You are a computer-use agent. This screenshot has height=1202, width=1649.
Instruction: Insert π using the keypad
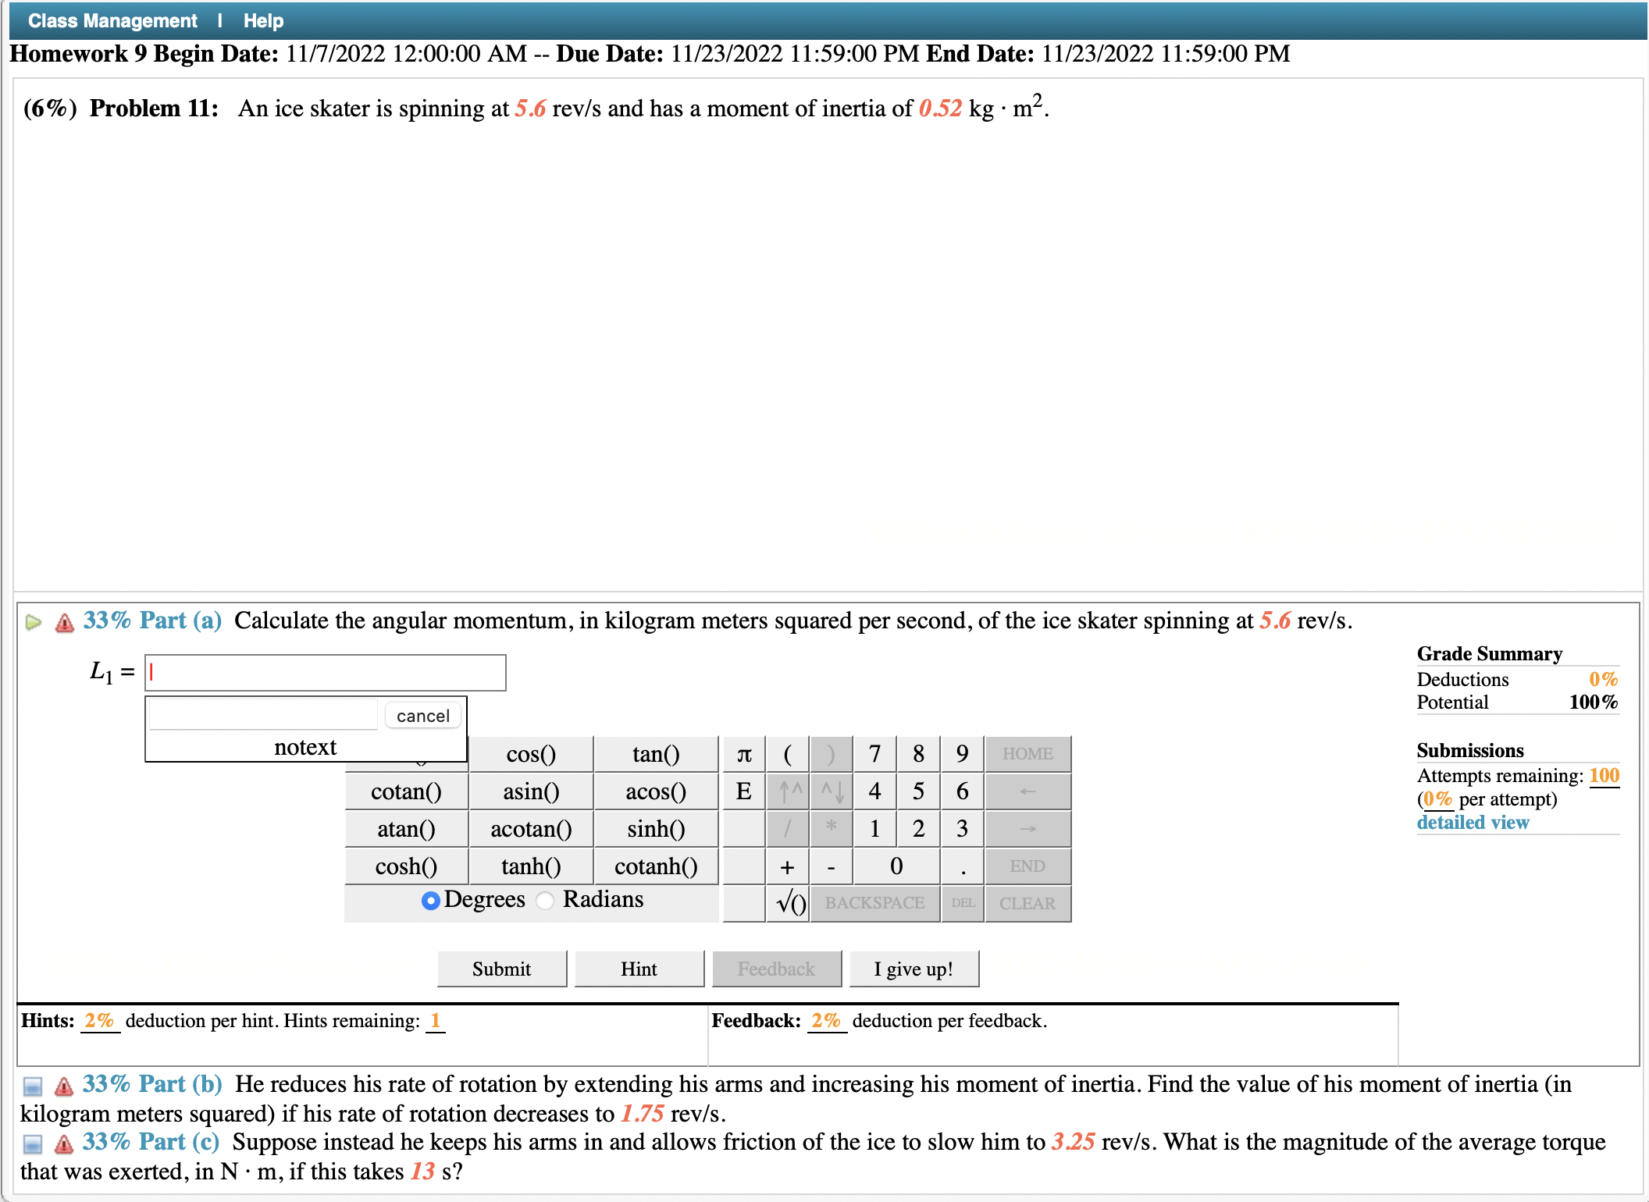pyautogui.click(x=743, y=753)
